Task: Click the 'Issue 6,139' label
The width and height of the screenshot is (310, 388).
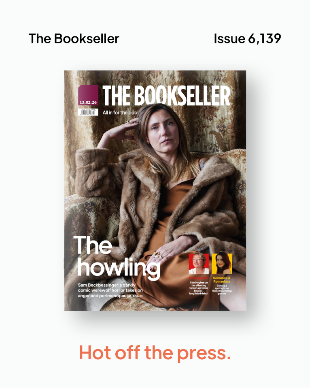Action: (x=247, y=38)
